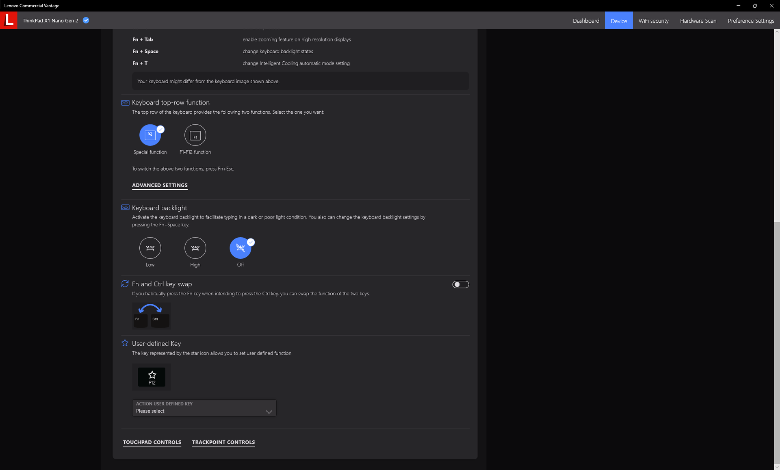Set keyboard backlight to High
This screenshot has width=780, height=470.
tap(195, 248)
